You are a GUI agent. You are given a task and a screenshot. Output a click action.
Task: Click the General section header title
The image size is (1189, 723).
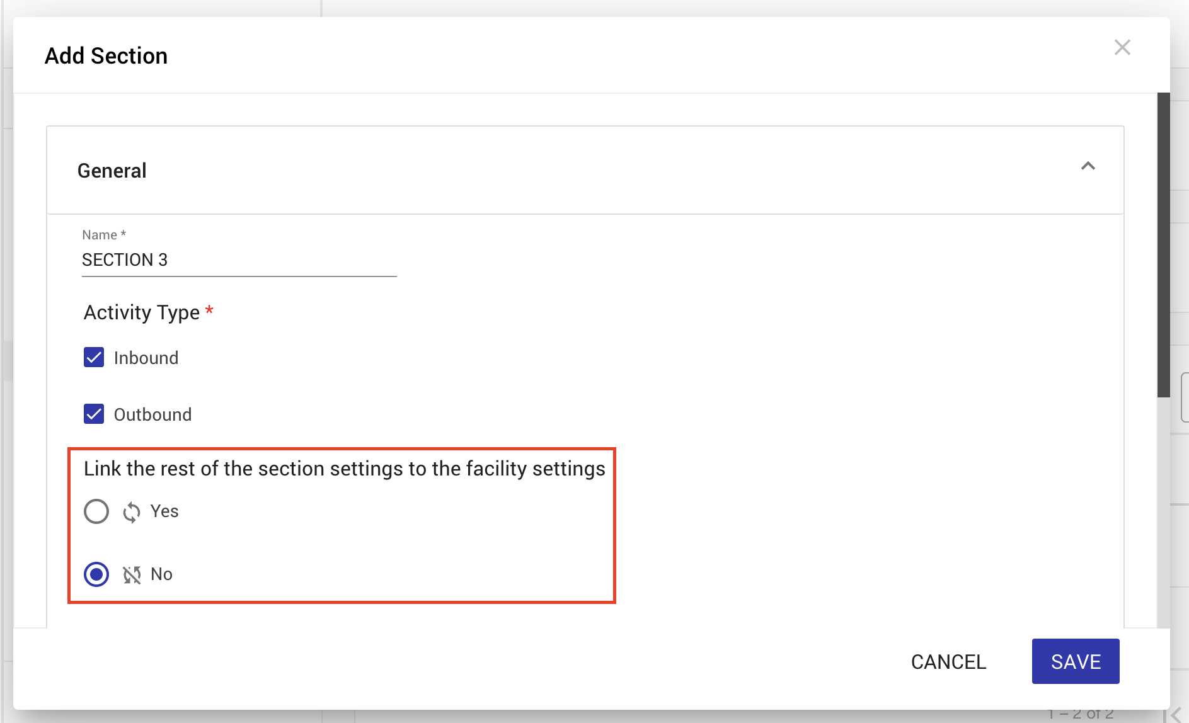[x=112, y=171]
